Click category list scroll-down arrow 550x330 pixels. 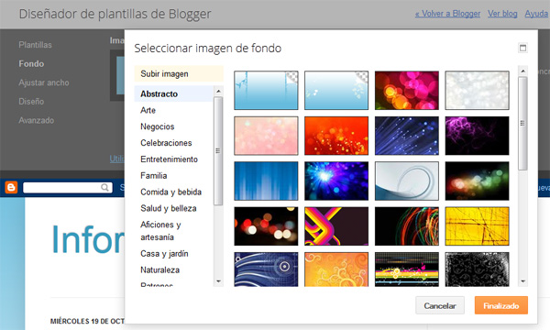[218, 281]
